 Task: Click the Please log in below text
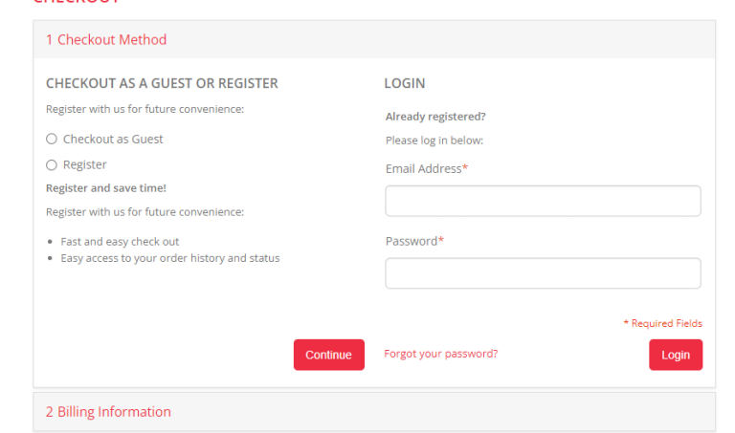point(434,141)
